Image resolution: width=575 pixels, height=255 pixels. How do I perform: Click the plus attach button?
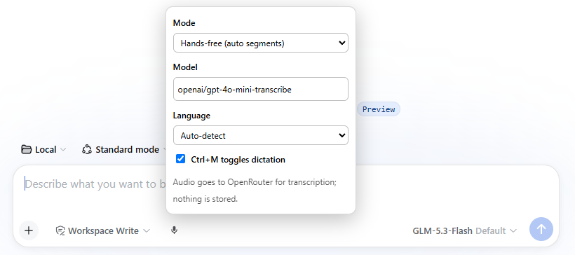(x=29, y=230)
